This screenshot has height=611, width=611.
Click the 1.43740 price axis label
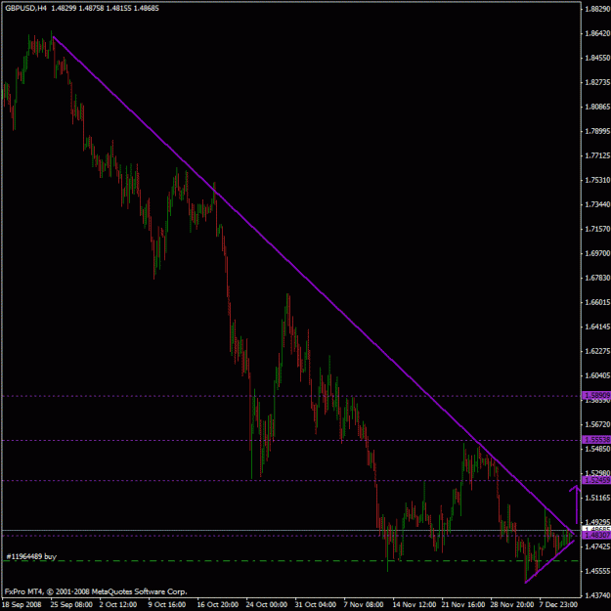click(597, 595)
